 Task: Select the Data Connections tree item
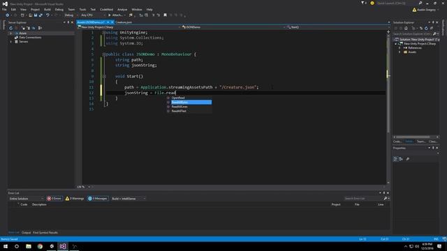pos(30,38)
